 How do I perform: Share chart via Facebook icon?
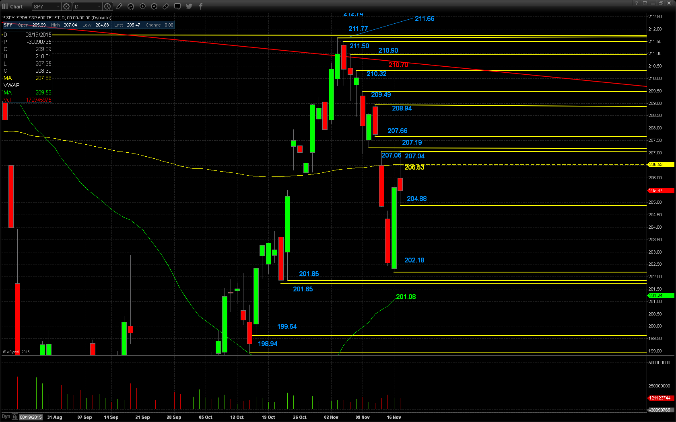click(x=201, y=6)
